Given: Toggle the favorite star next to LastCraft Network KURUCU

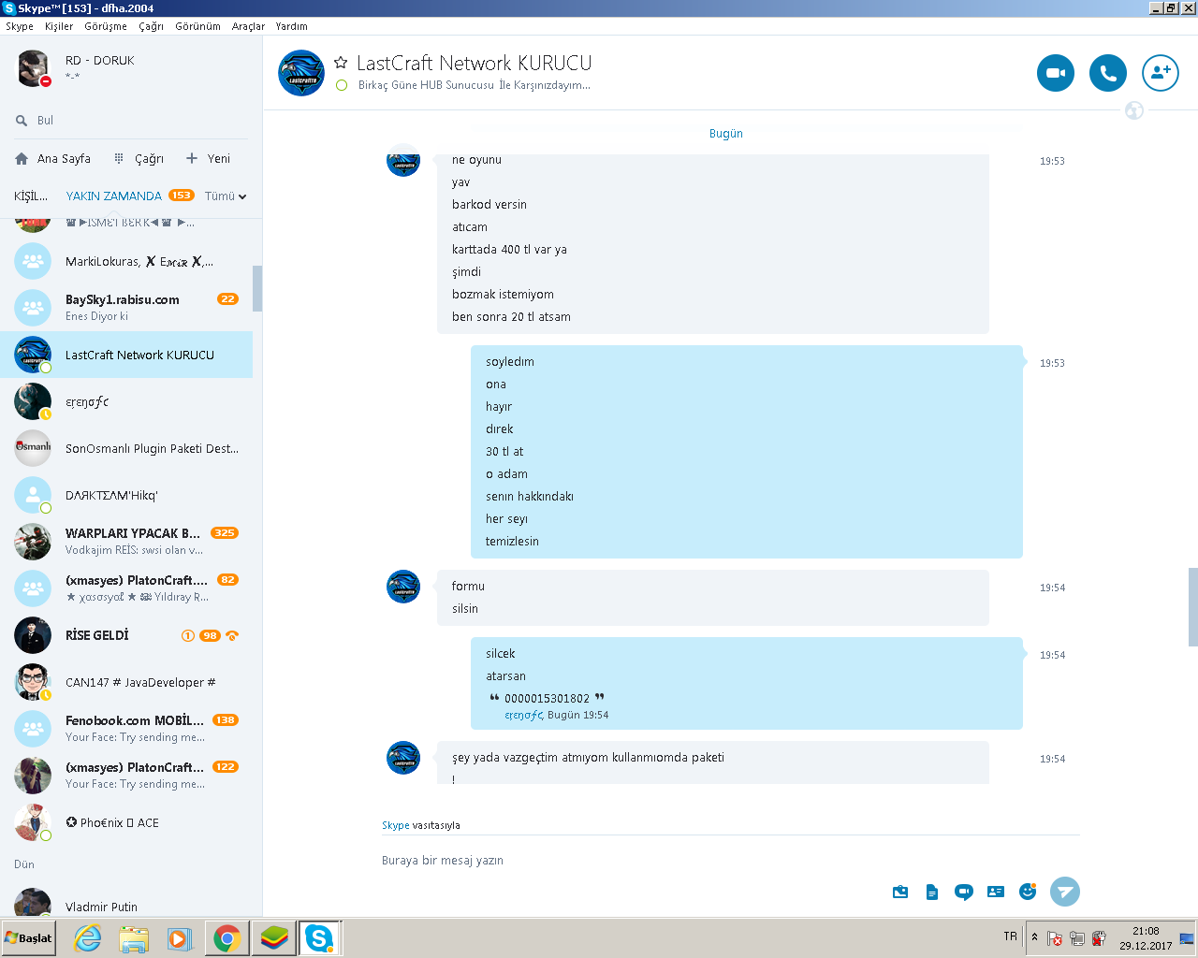Looking at the screenshot, I should point(341,63).
